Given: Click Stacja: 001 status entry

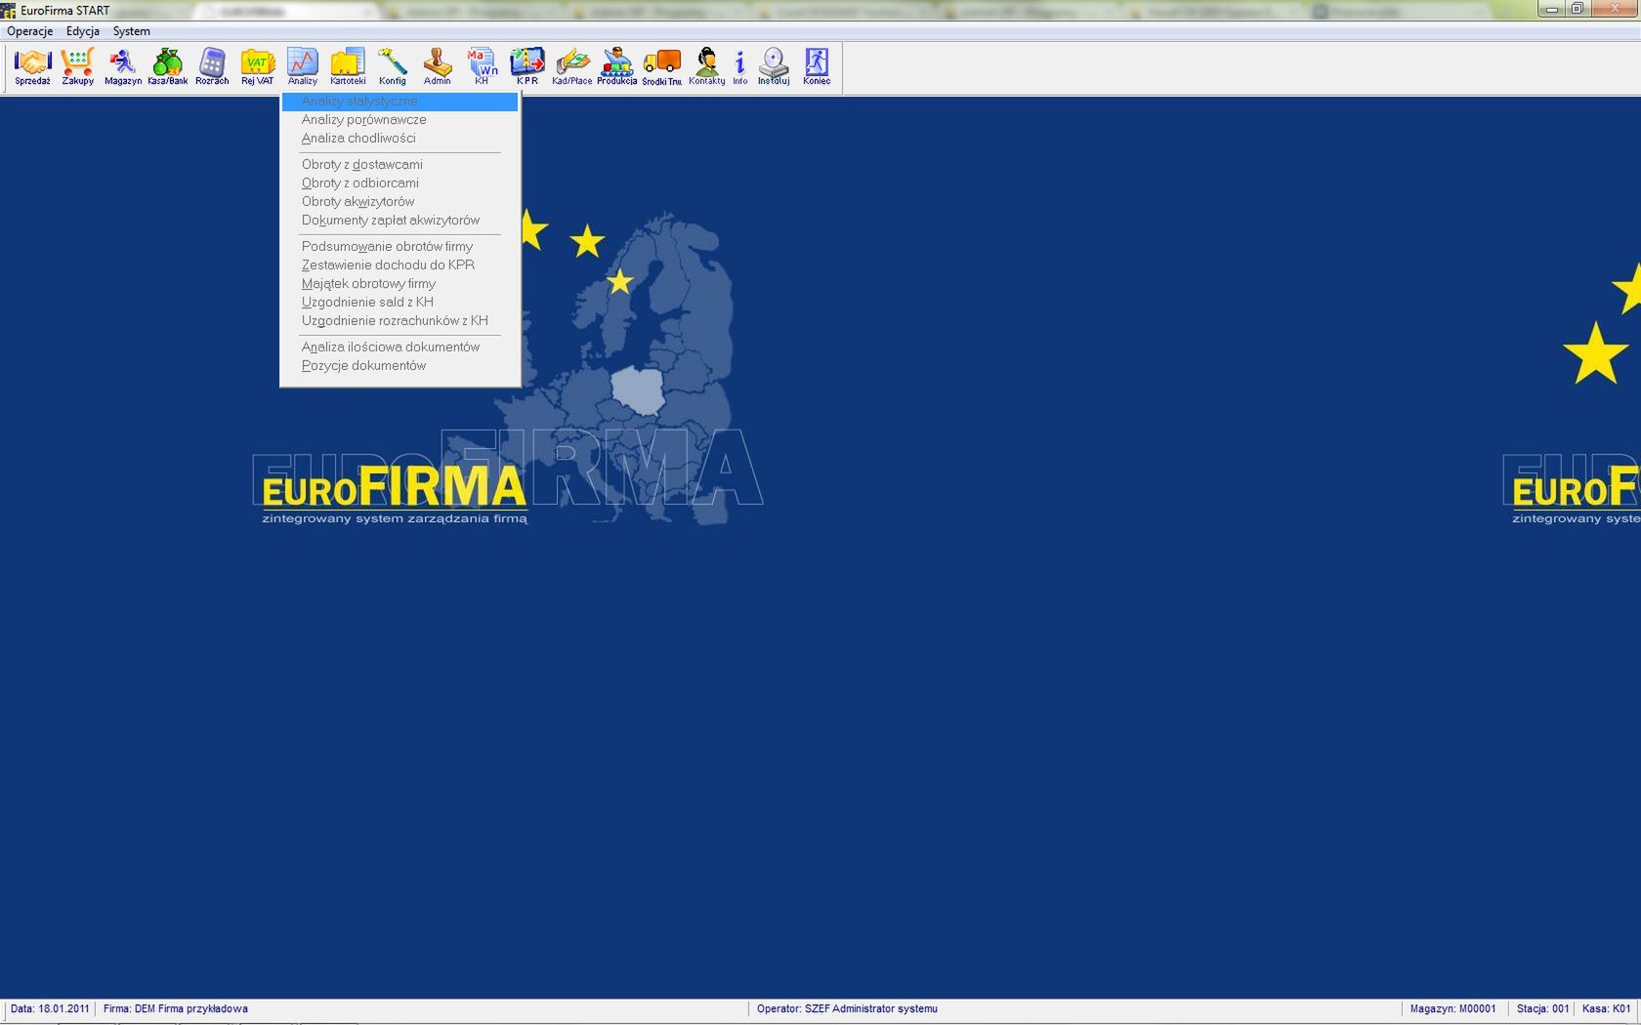Looking at the screenshot, I should click(1543, 1009).
